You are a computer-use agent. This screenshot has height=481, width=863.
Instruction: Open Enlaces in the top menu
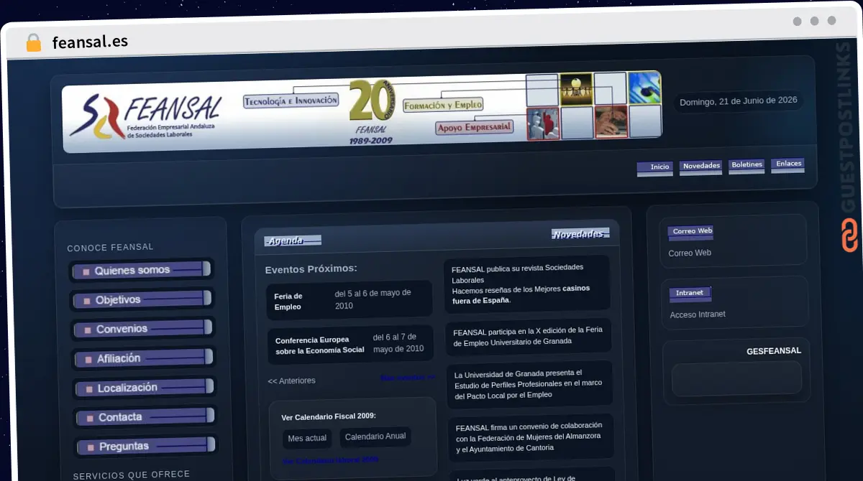(788, 164)
